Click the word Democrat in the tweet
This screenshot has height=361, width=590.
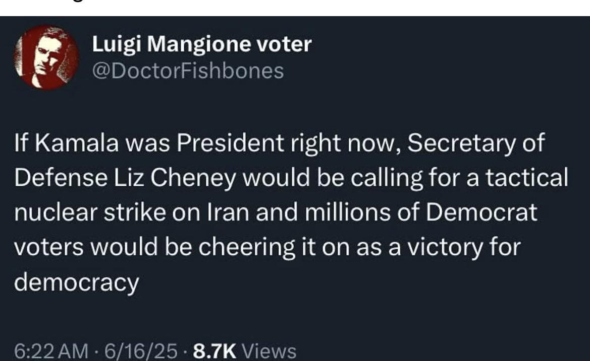481,212
